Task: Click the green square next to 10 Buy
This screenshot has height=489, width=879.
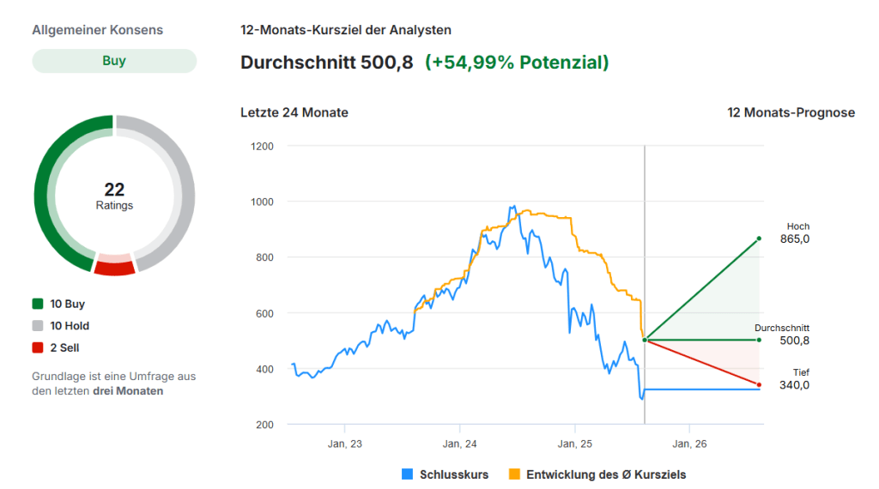Action: [x=38, y=304]
